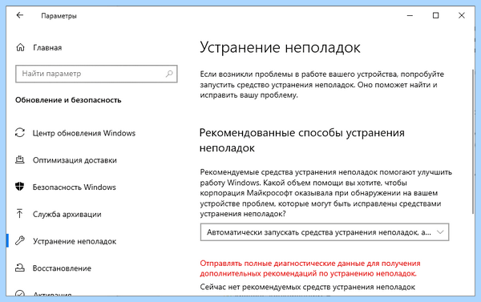
Task: Click the Оптимизация доставки icon
Action: (x=20, y=159)
